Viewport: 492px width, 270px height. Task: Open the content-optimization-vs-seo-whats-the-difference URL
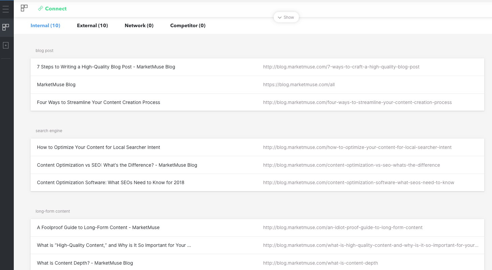pos(352,165)
